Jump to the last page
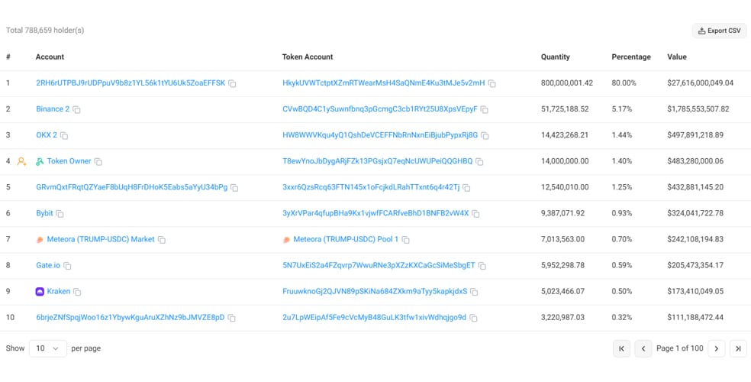The height and width of the screenshot is (382, 751). [x=738, y=348]
